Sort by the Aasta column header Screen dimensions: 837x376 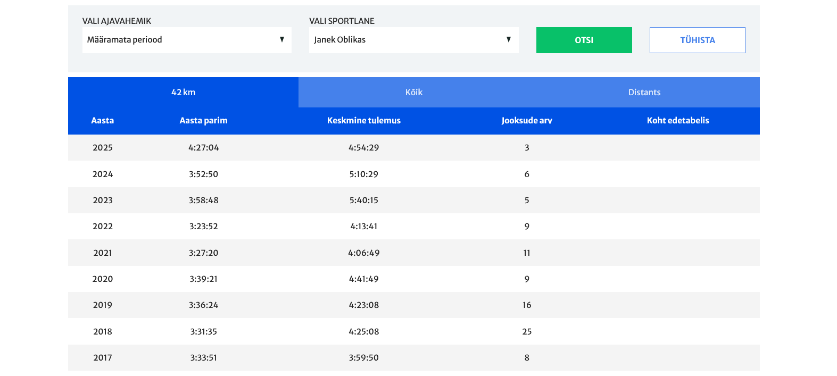(x=102, y=121)
